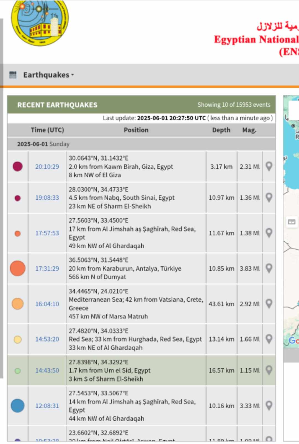The width and height of the screenshot is (299, 444).
Task: Click the RECENT EARTHQUAKES panel title
Action: pyautogui.click(x=57, y=105)
